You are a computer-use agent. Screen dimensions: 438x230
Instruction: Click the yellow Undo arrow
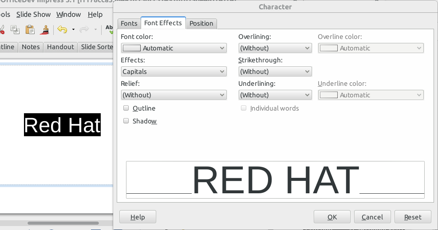(x=62, y=29)
